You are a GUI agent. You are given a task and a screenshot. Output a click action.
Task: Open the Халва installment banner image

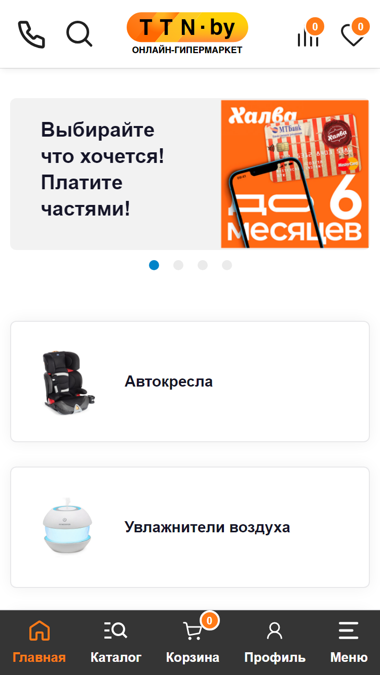(295, 174)
